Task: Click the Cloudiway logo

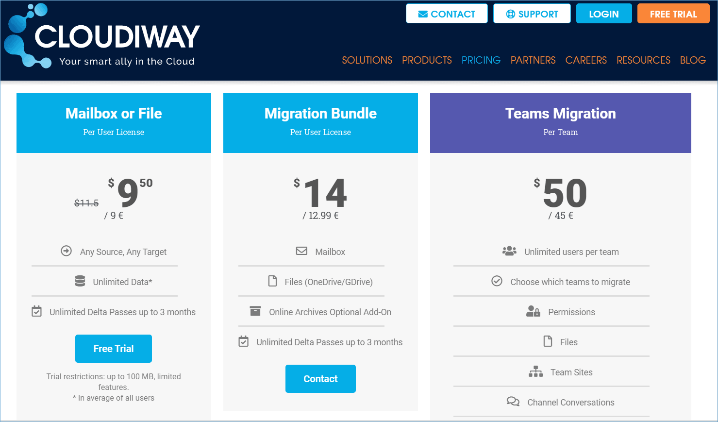Action: coord(102,36)
